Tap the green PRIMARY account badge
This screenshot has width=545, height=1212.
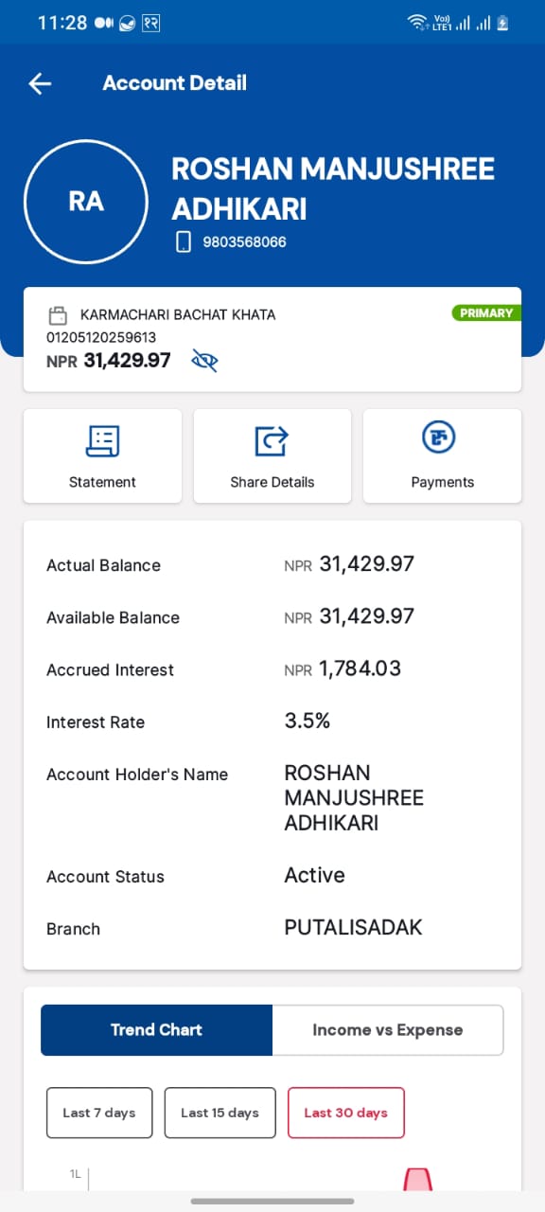pos(486,313)
